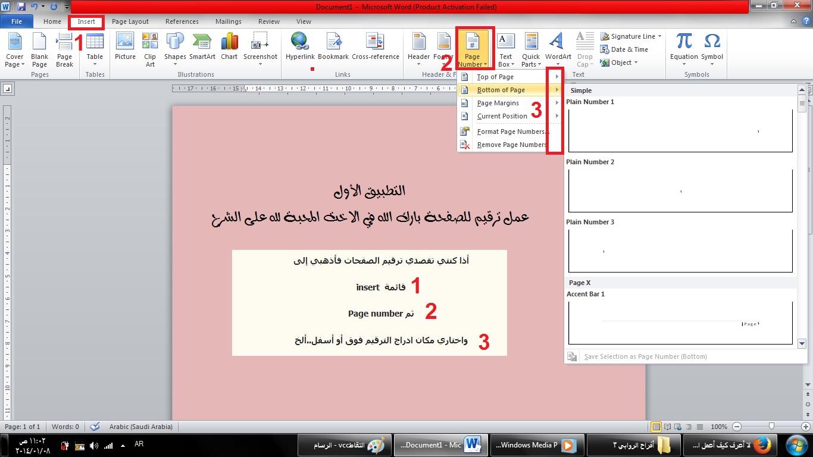Insert Date & Time

pyautogui.click(x=624, y=49)
